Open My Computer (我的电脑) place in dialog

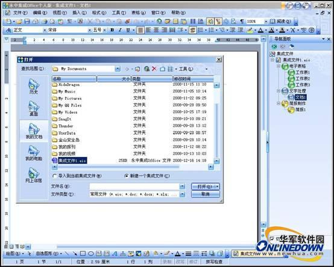coord(34,153)
